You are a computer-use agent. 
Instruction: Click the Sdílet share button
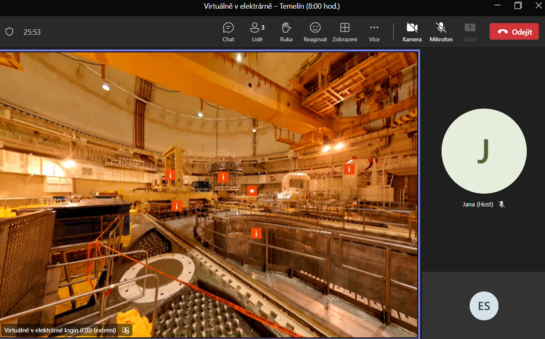[x=470, y=32]
